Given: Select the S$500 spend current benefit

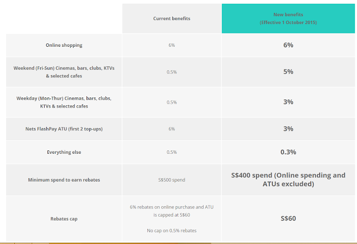Looking at the screenshot, I should (172, 179).
